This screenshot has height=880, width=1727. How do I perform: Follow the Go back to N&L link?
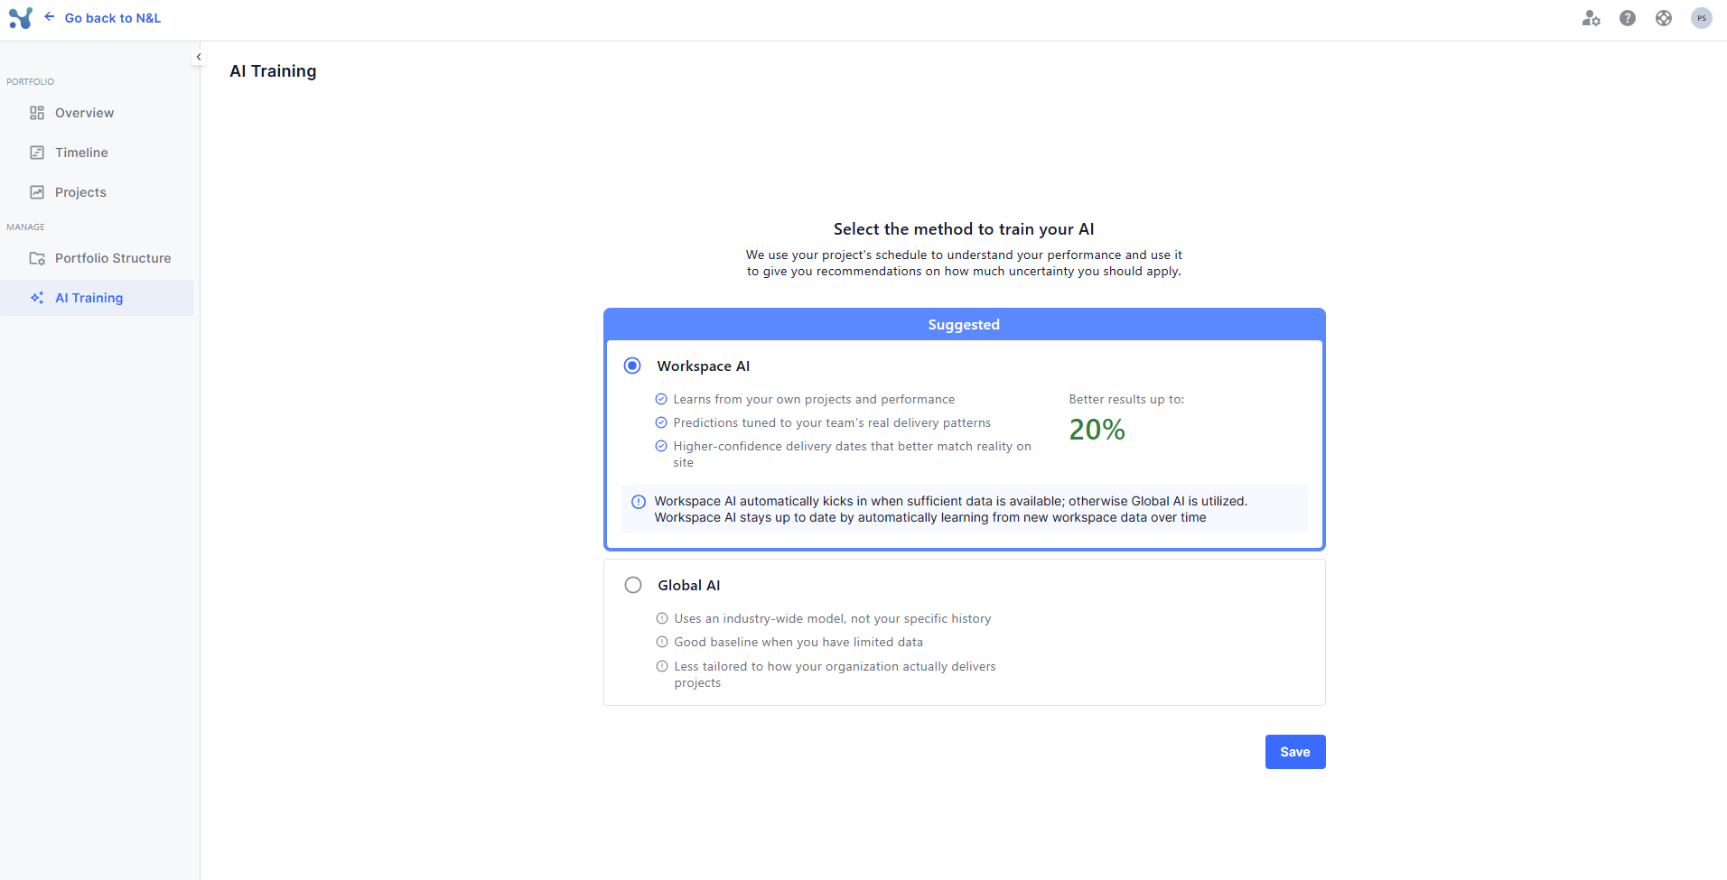click(x=113, y=18)
